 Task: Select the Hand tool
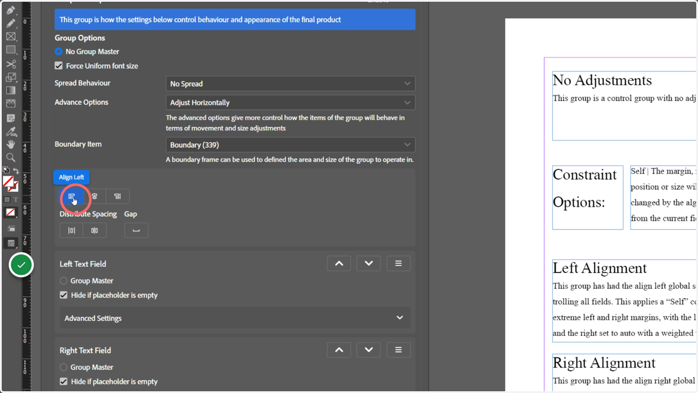coord(10,144)
